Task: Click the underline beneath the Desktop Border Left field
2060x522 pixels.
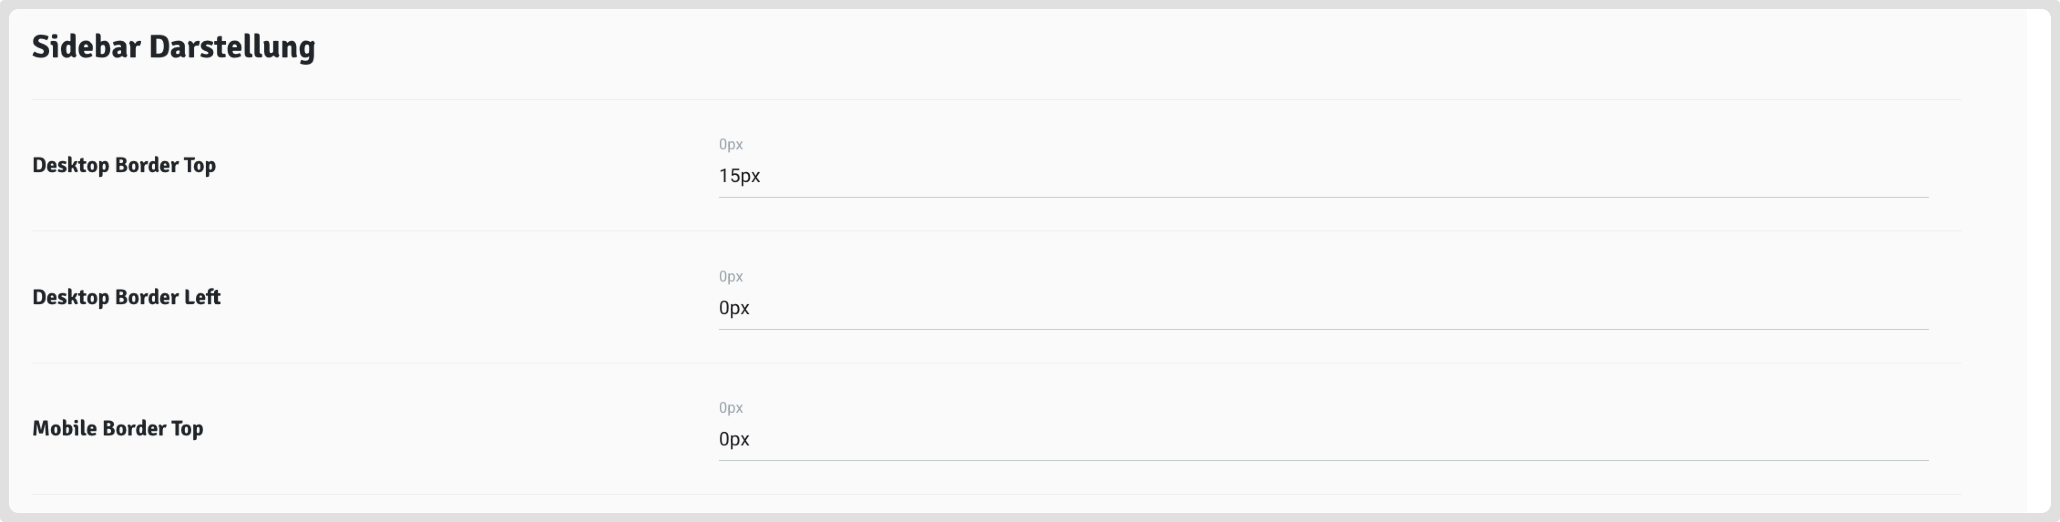Action: coord(1322,328)
